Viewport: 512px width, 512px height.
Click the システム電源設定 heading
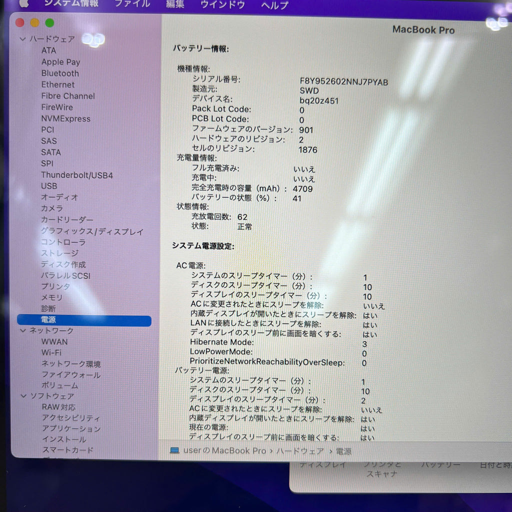[x=203, y=245]
